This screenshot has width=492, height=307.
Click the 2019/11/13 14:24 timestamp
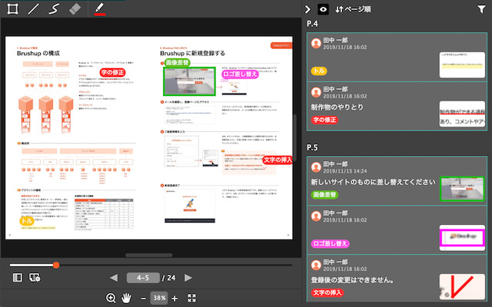click(x=345, y=171)
